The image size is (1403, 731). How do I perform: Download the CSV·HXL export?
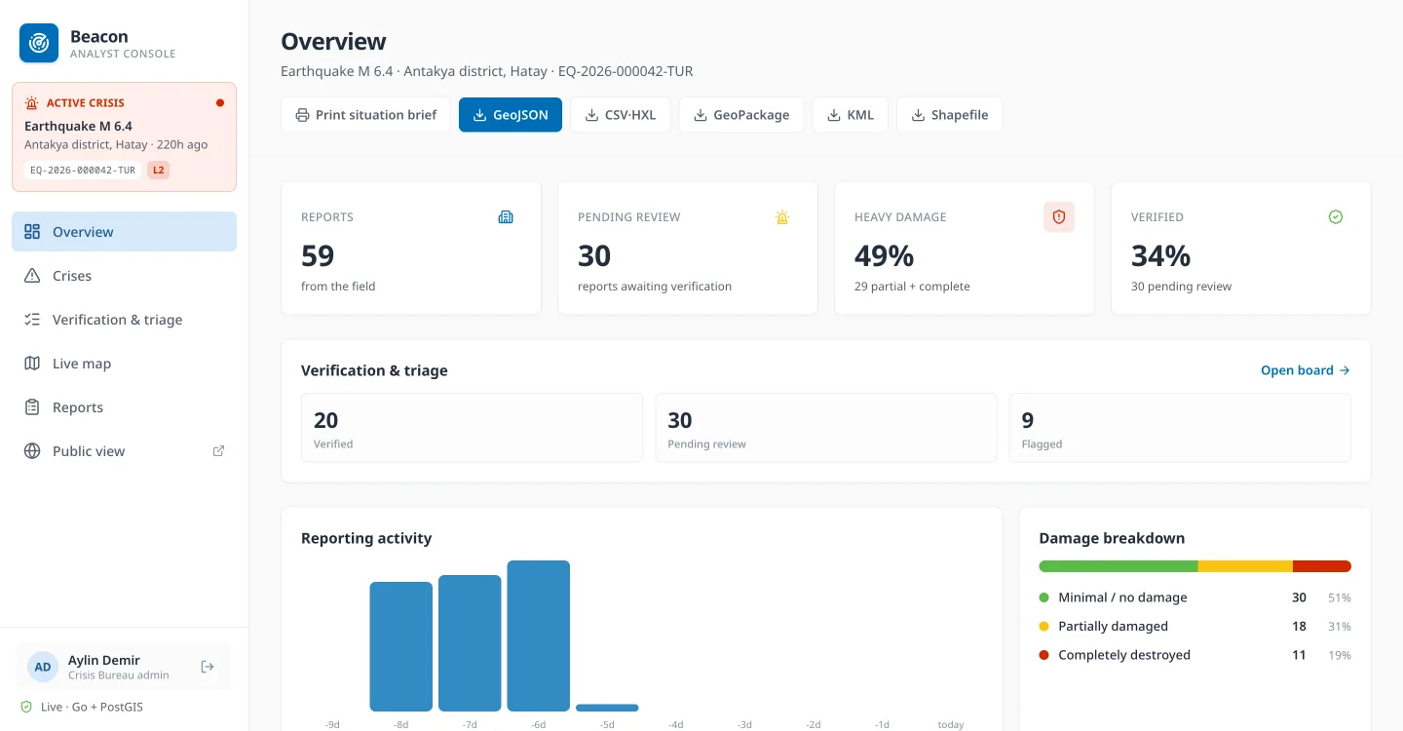coord(621,115)
